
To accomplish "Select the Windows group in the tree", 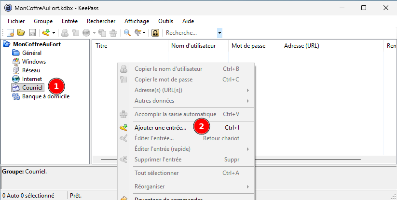I will [x=34, y=62].
